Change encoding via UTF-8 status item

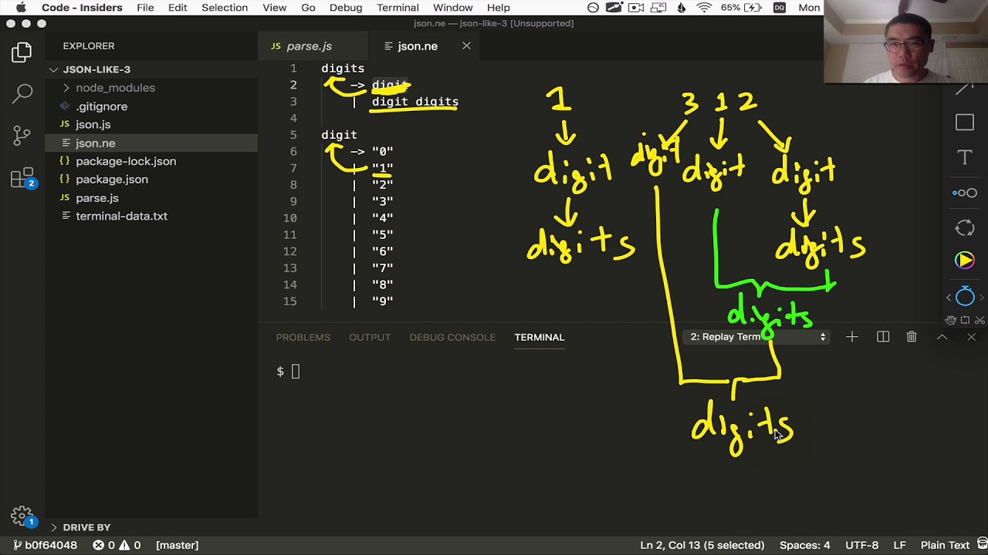pyautogui.click(x=861, y=545)
